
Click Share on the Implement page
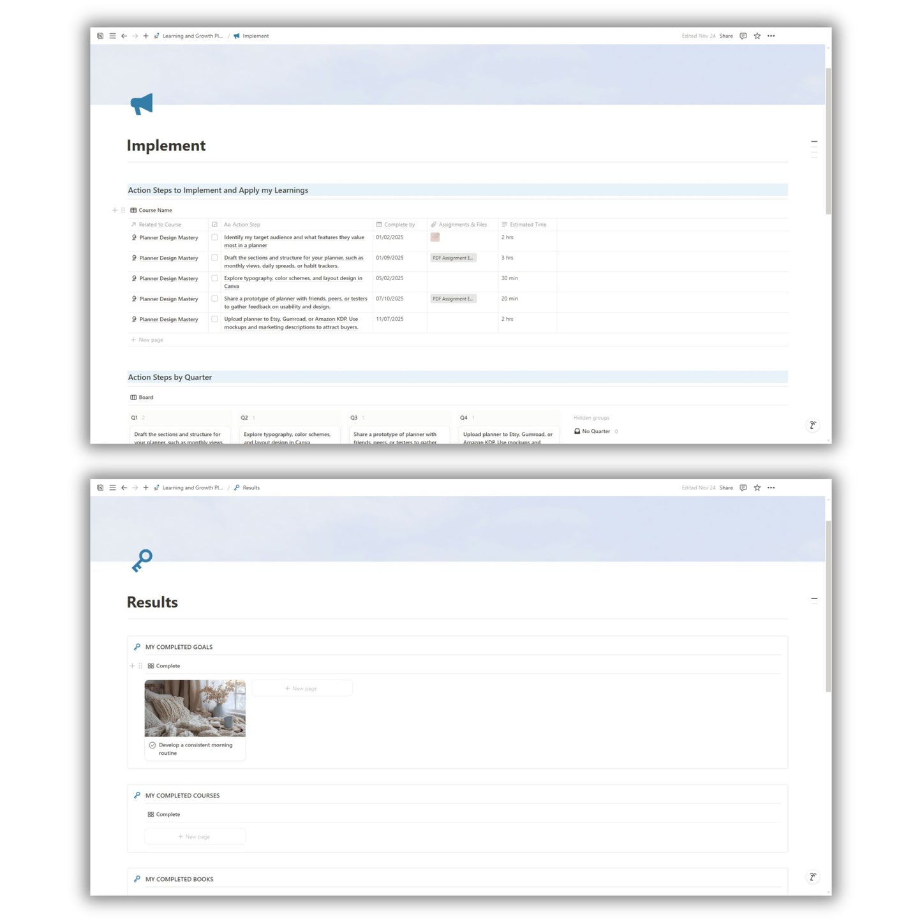coord(725,36)
